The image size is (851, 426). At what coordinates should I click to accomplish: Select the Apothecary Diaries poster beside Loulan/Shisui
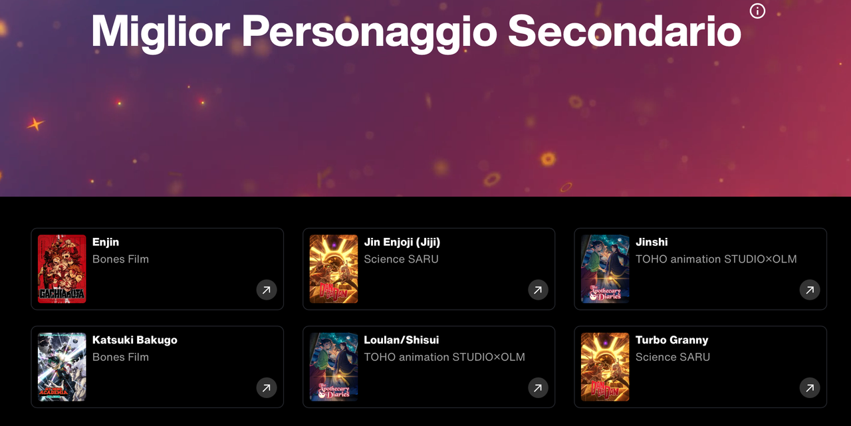(334, 367)
